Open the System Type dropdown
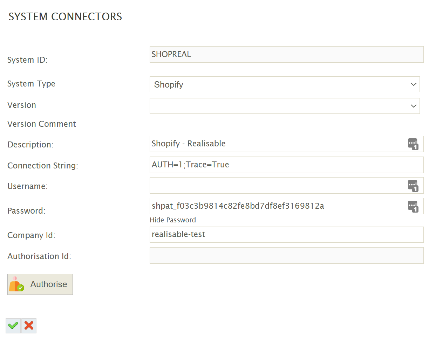Screen dimensions: 436x339 (x=280, y=84)
